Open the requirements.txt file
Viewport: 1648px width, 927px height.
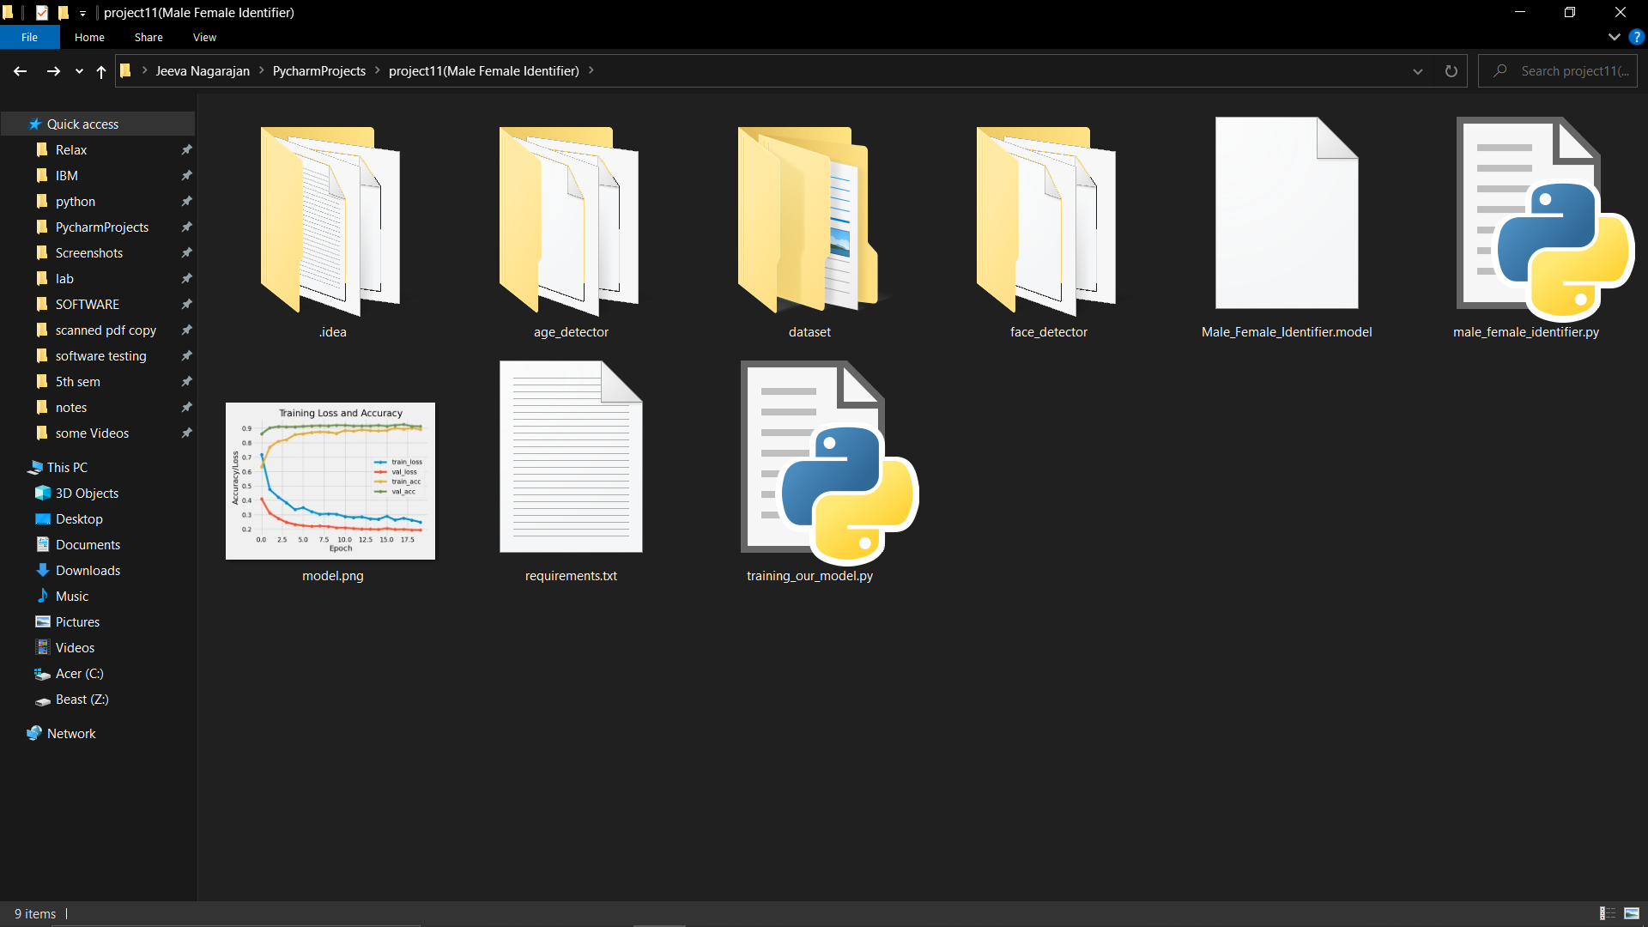coord(571,457)
